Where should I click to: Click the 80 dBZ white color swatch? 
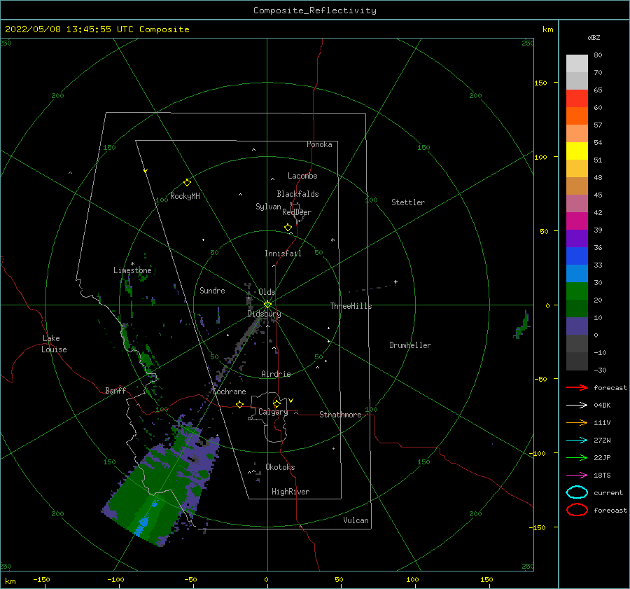click(x=577, y=63)
